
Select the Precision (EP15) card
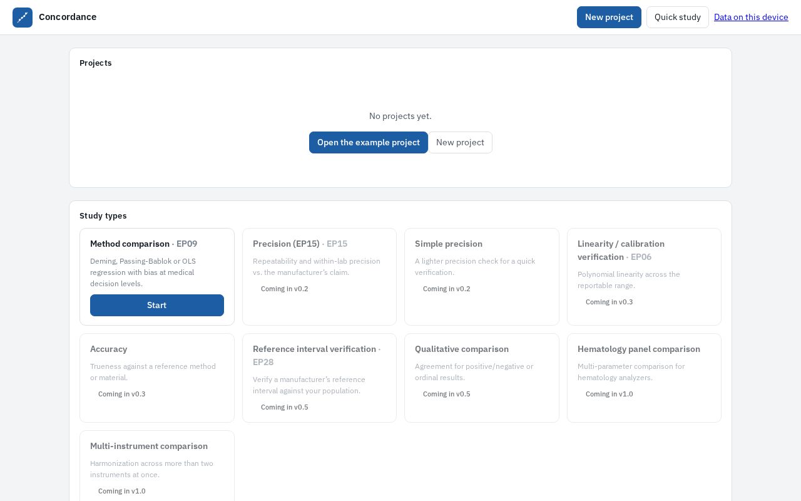319,277
